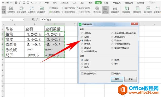Choose 公式(F) formulas paste option
Screen dimensions: 161x97
coord(82,37)
